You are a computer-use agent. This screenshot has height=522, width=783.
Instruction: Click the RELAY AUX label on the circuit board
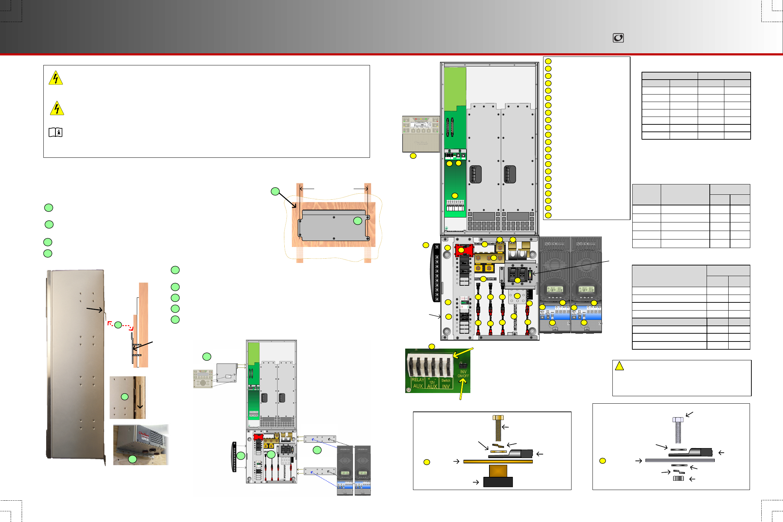pos(418,383)
